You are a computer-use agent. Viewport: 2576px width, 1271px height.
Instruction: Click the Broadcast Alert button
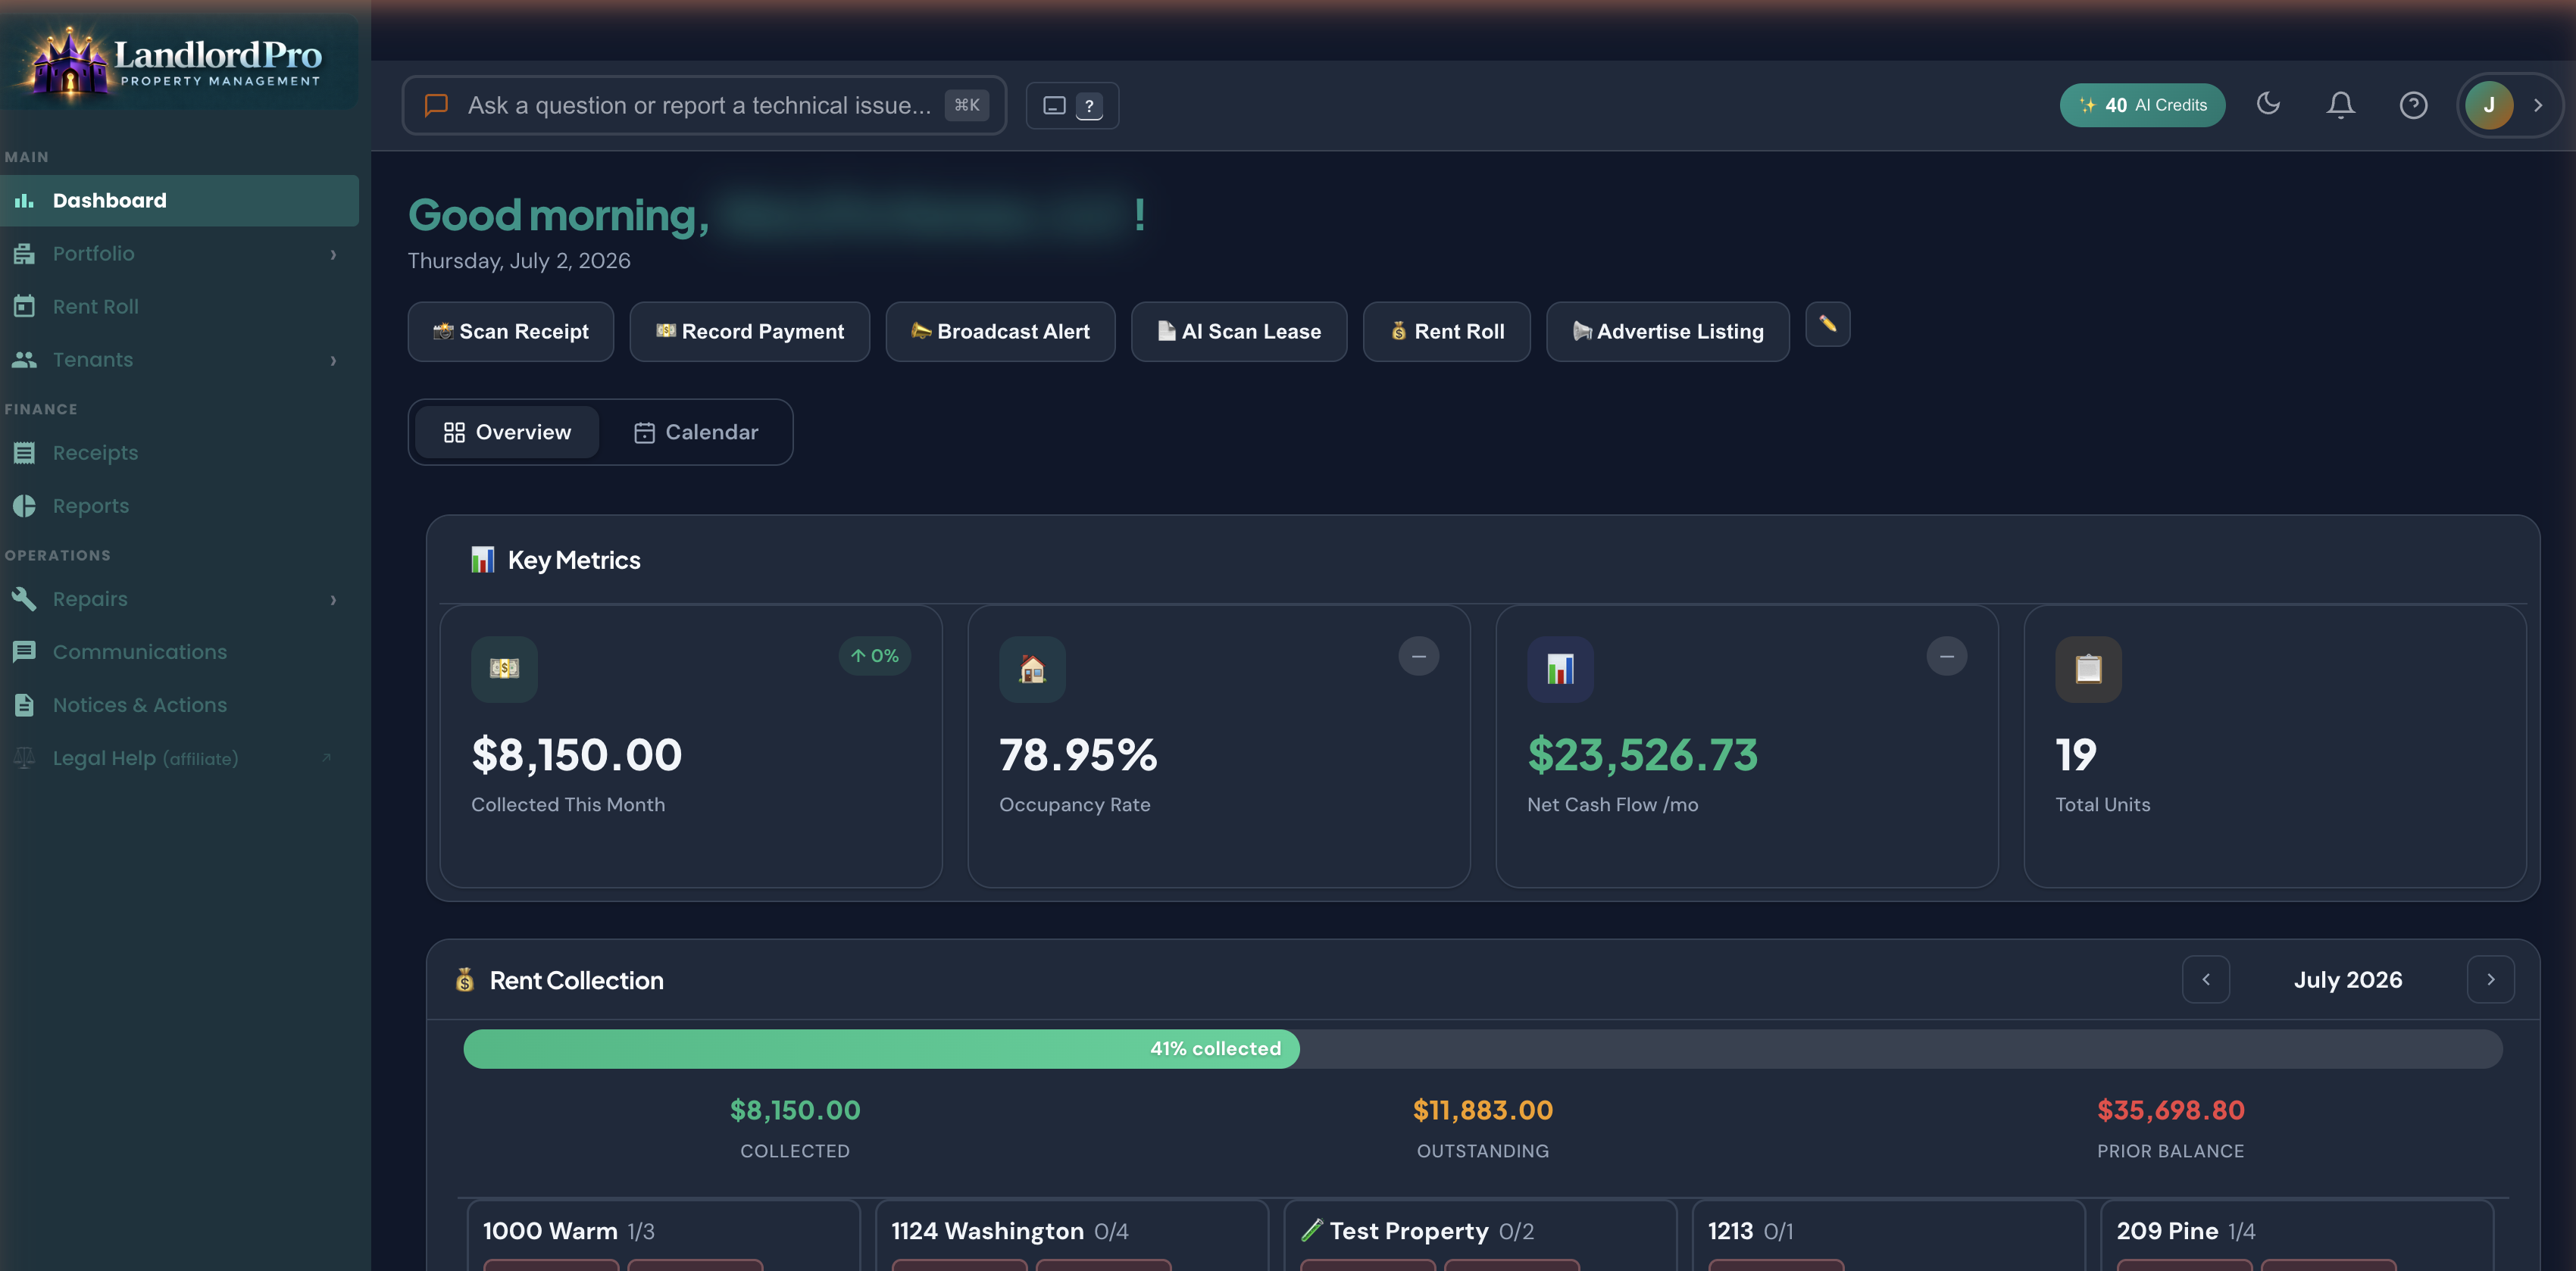[x=1000, y=331]
